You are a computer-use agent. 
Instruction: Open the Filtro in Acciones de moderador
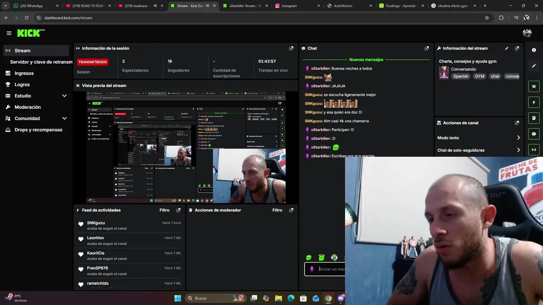(277, 210)
